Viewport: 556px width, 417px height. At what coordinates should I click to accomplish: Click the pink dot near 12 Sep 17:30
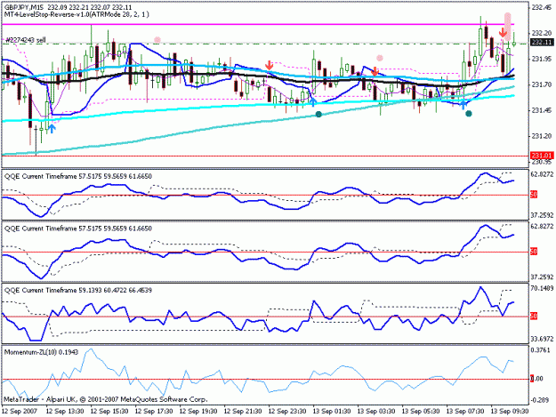click(157, 40)
